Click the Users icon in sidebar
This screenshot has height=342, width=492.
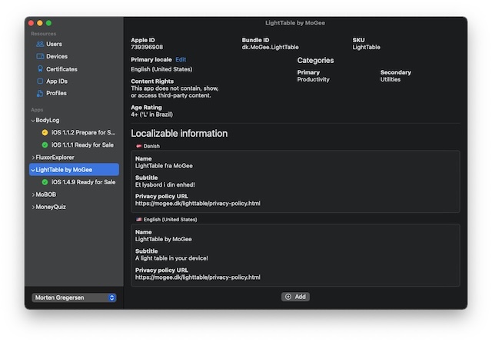click(40, 44)
